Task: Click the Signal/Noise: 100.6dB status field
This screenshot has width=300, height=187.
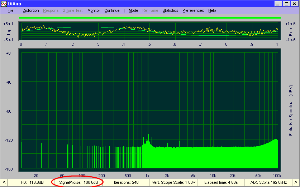Action: point(78,182)
